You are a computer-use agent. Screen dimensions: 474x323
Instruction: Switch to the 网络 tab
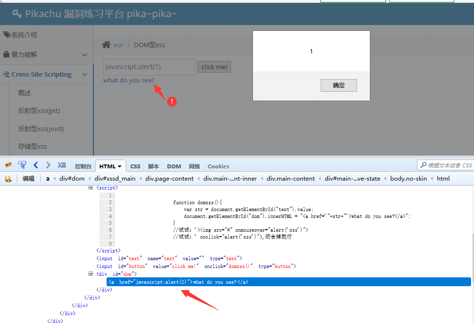coord(195,166)
